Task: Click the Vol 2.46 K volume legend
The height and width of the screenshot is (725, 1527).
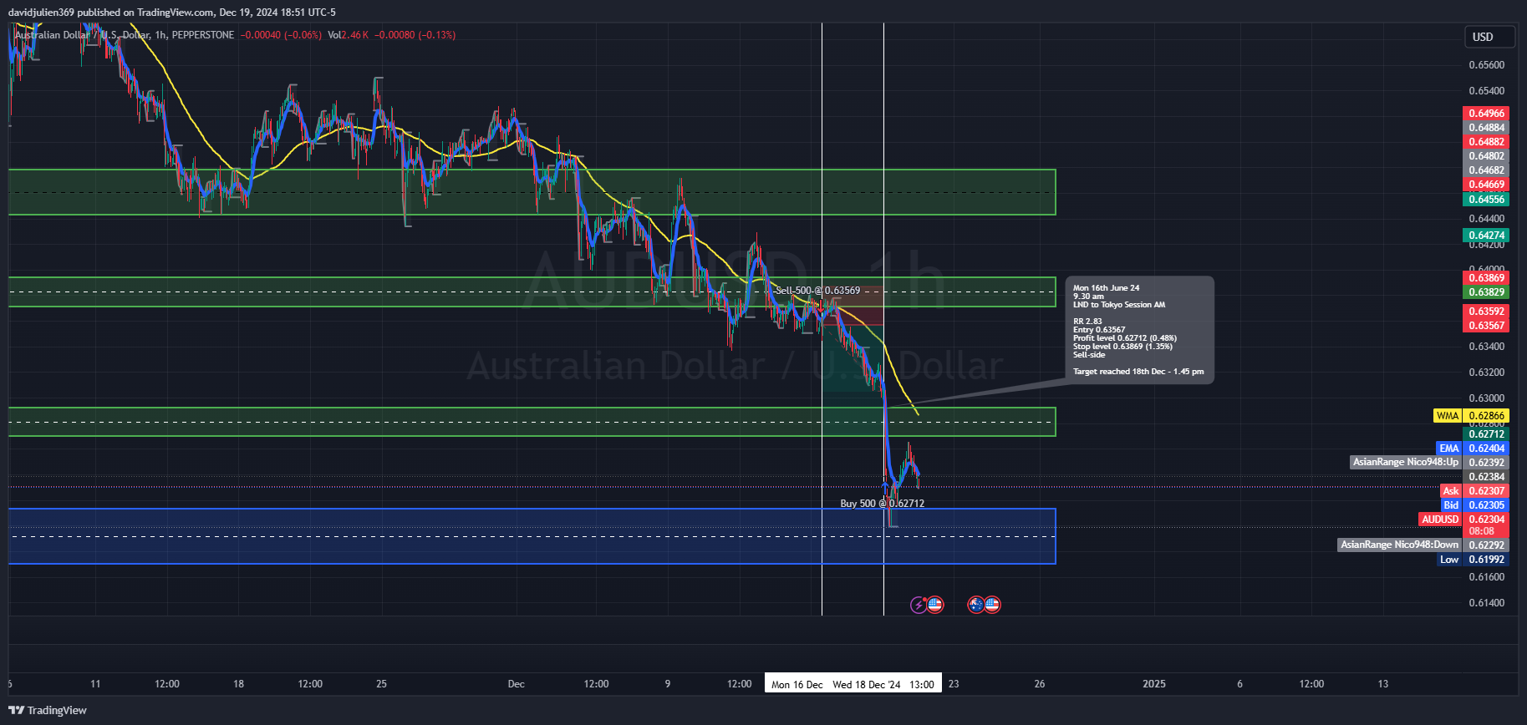Action: 348,35
